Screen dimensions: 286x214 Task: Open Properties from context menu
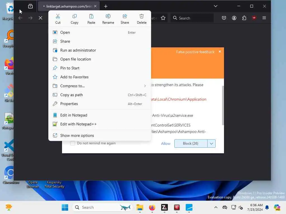coord(100,104)
